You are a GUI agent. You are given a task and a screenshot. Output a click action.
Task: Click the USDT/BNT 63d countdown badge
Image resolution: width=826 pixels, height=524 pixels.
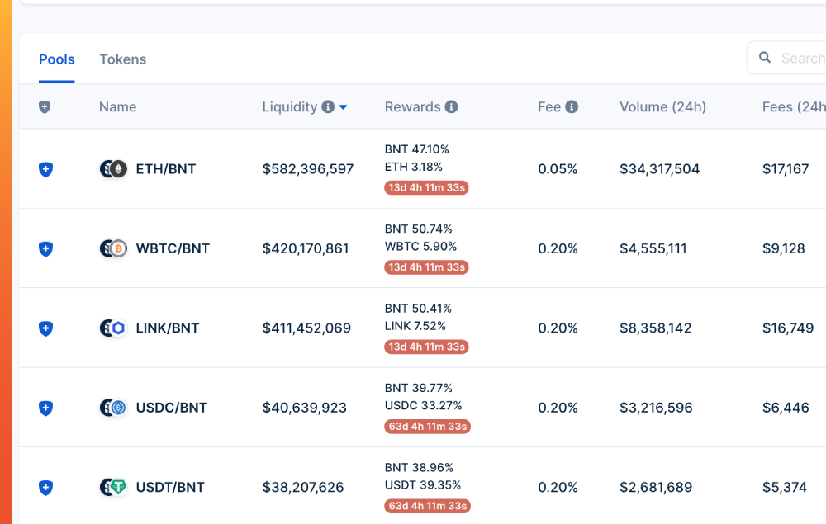coord(428,505)
